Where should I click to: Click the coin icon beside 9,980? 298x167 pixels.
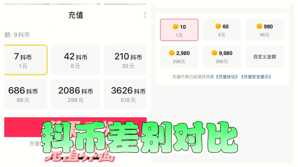(214, 53)
